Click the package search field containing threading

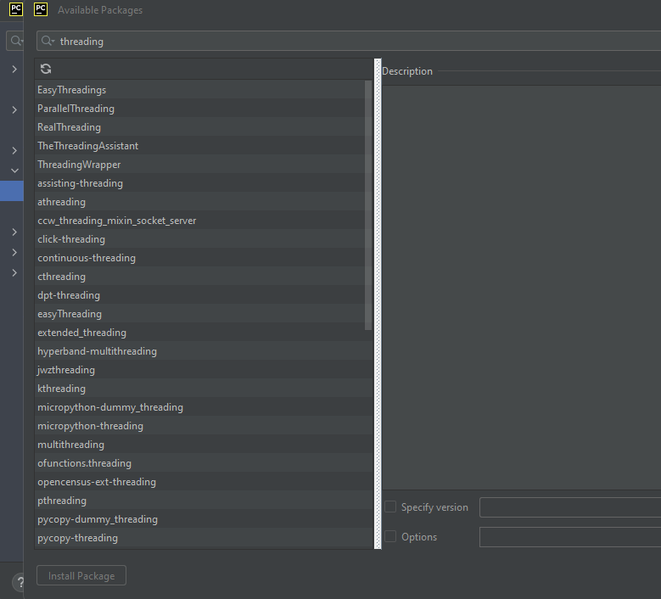click(x=349, y=41)
